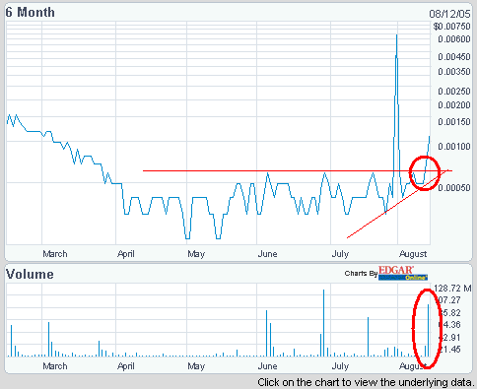This screenshot has width=477, height=389.
Task: Click 'Click on the chart' instruction text
Action: pyautogui.click(x=367, y=383)
